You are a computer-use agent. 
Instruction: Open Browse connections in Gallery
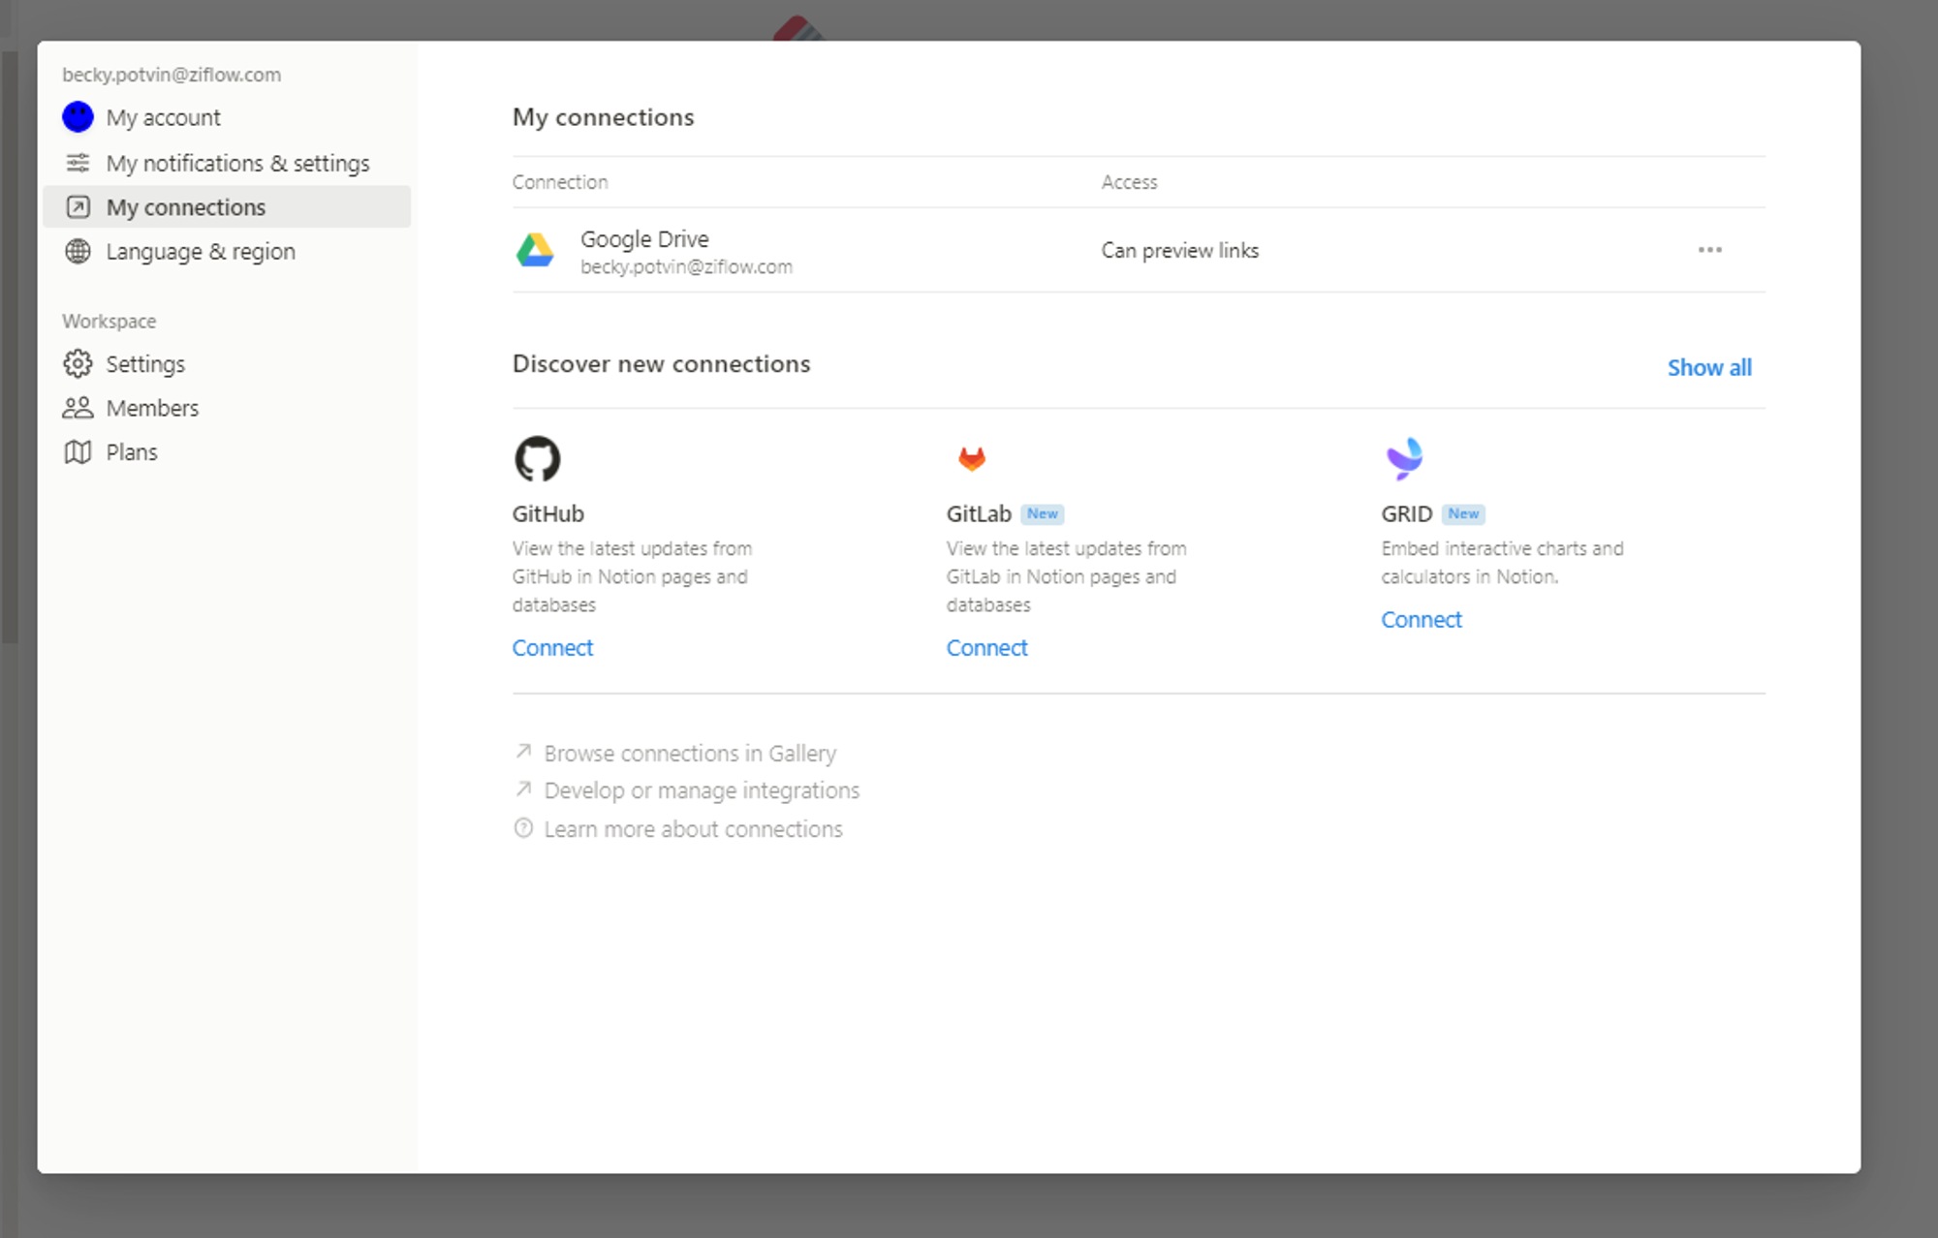click(690, 753)
